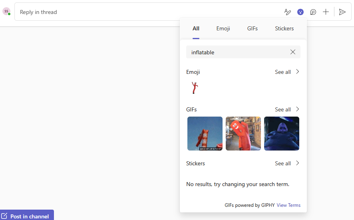Insert the red inflatable tube man emoji
This screenshot has width=354, height=220.
(195, 88)
